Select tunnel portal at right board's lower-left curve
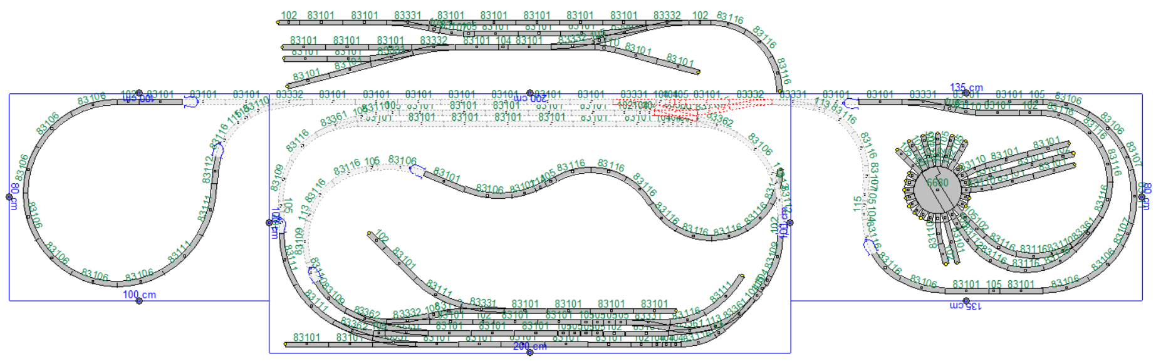Screen dimensions: 1156x364 pyautogui.click(x=870, y=248)
